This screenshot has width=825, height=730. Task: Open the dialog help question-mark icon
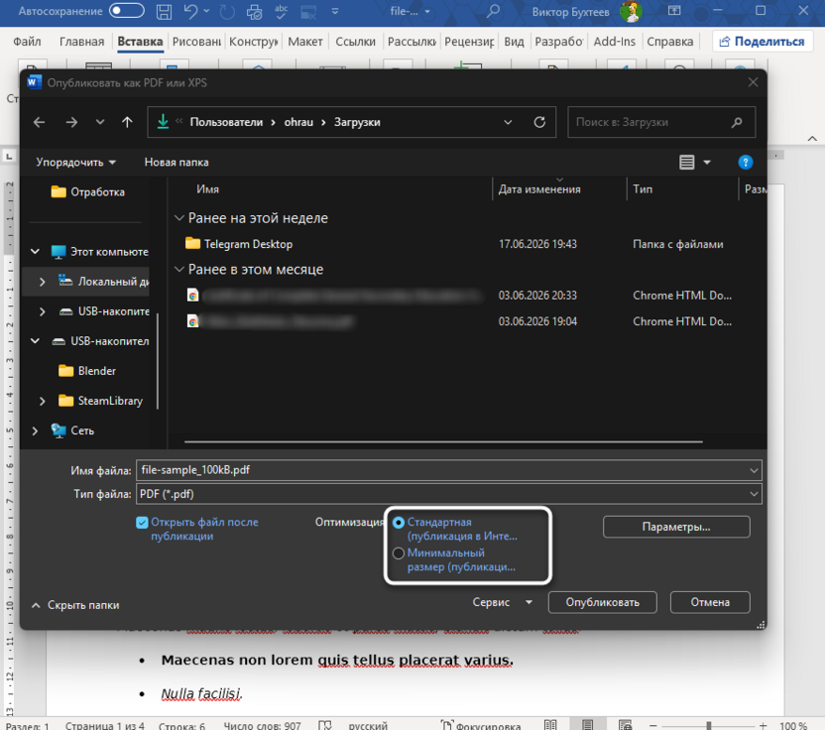click(745, 162)
